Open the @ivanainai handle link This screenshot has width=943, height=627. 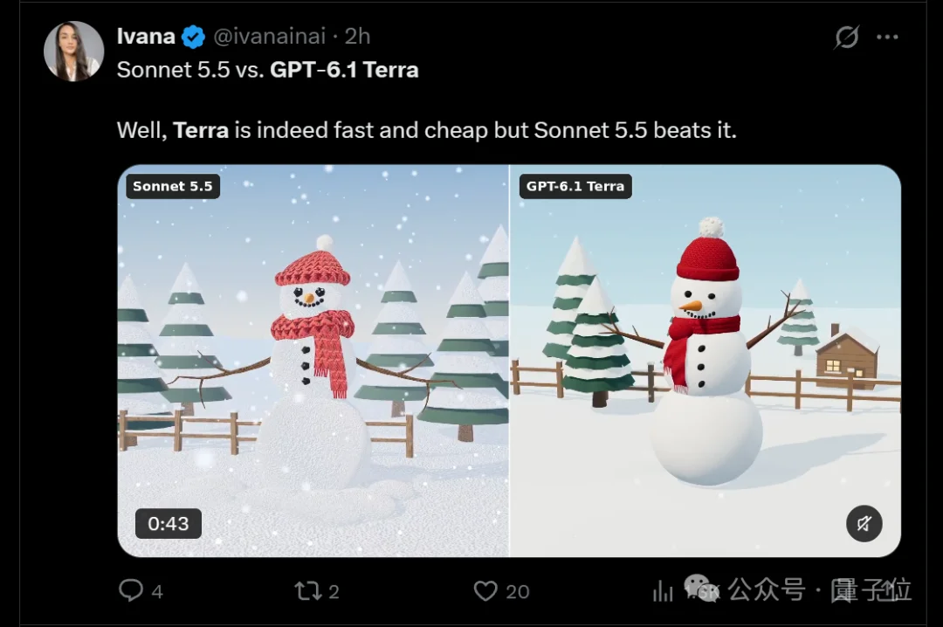269,36
